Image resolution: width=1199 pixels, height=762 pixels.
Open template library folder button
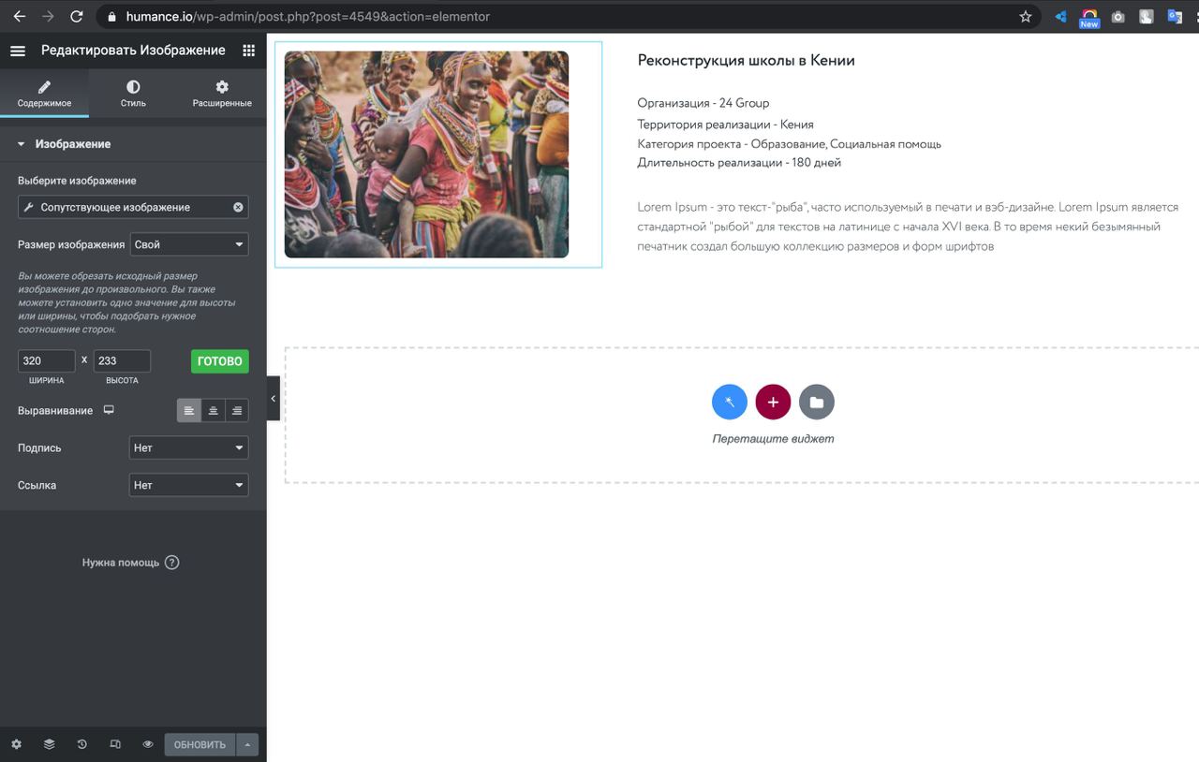[817, 402]
